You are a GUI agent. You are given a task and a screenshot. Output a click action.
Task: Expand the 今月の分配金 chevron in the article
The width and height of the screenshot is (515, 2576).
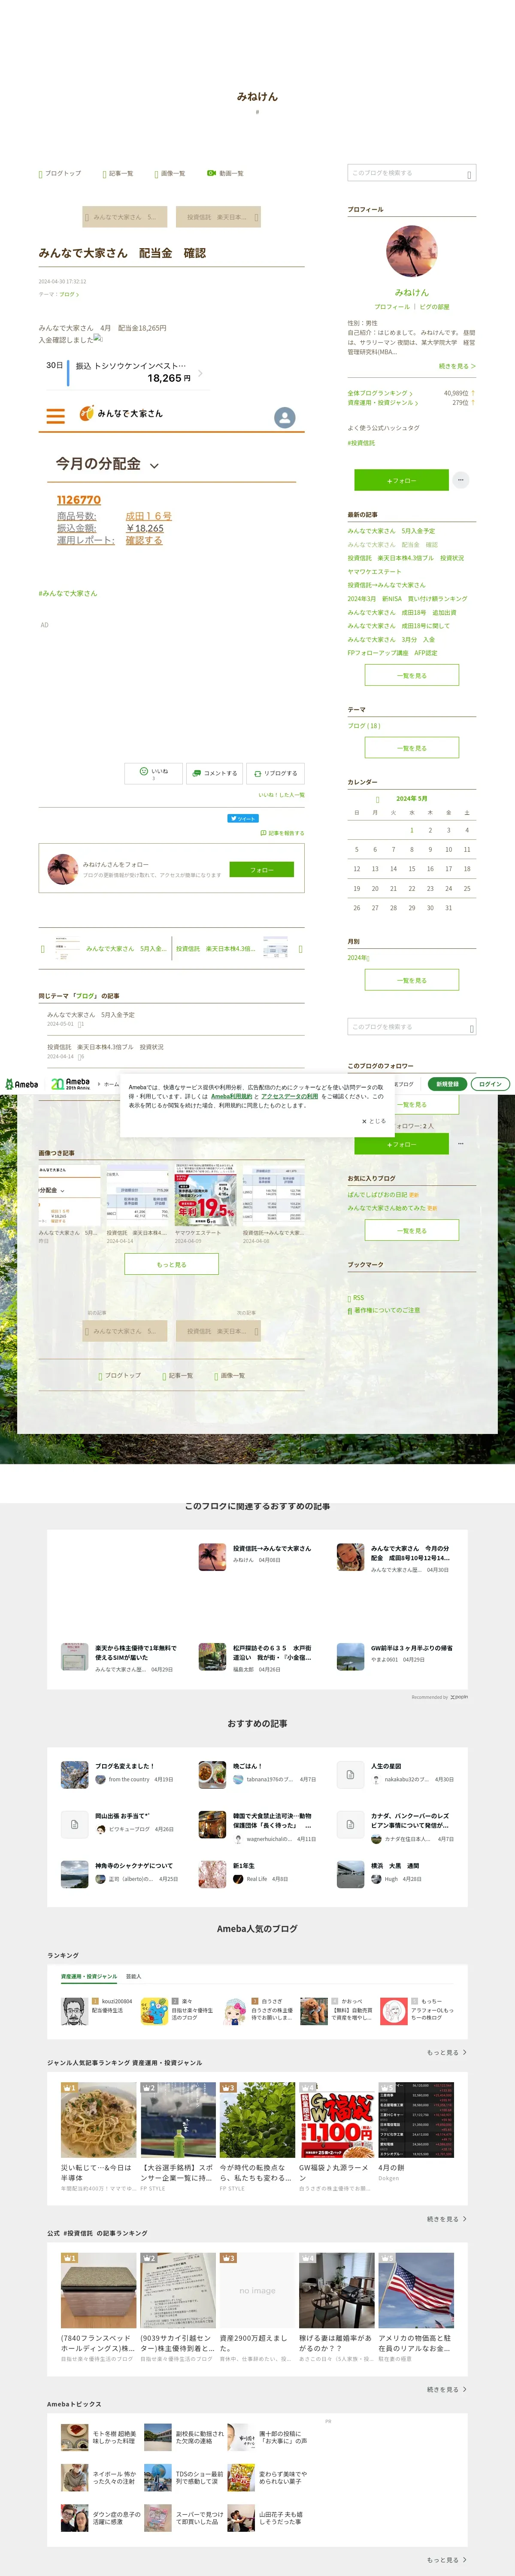pos(154,466)
